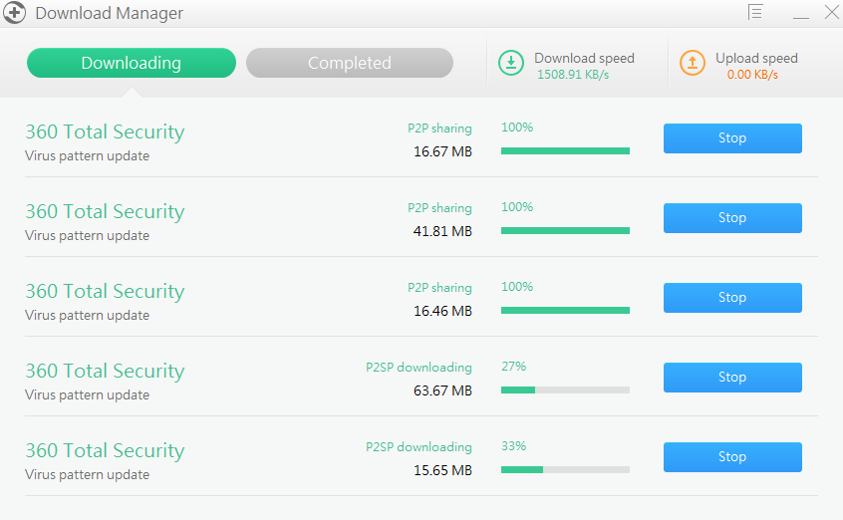This screenshot has height=520, width=843.
Task: Click the P2P sharing status of the 16.67 MB item
Action: pyautogui.click(x=439, y=129)
